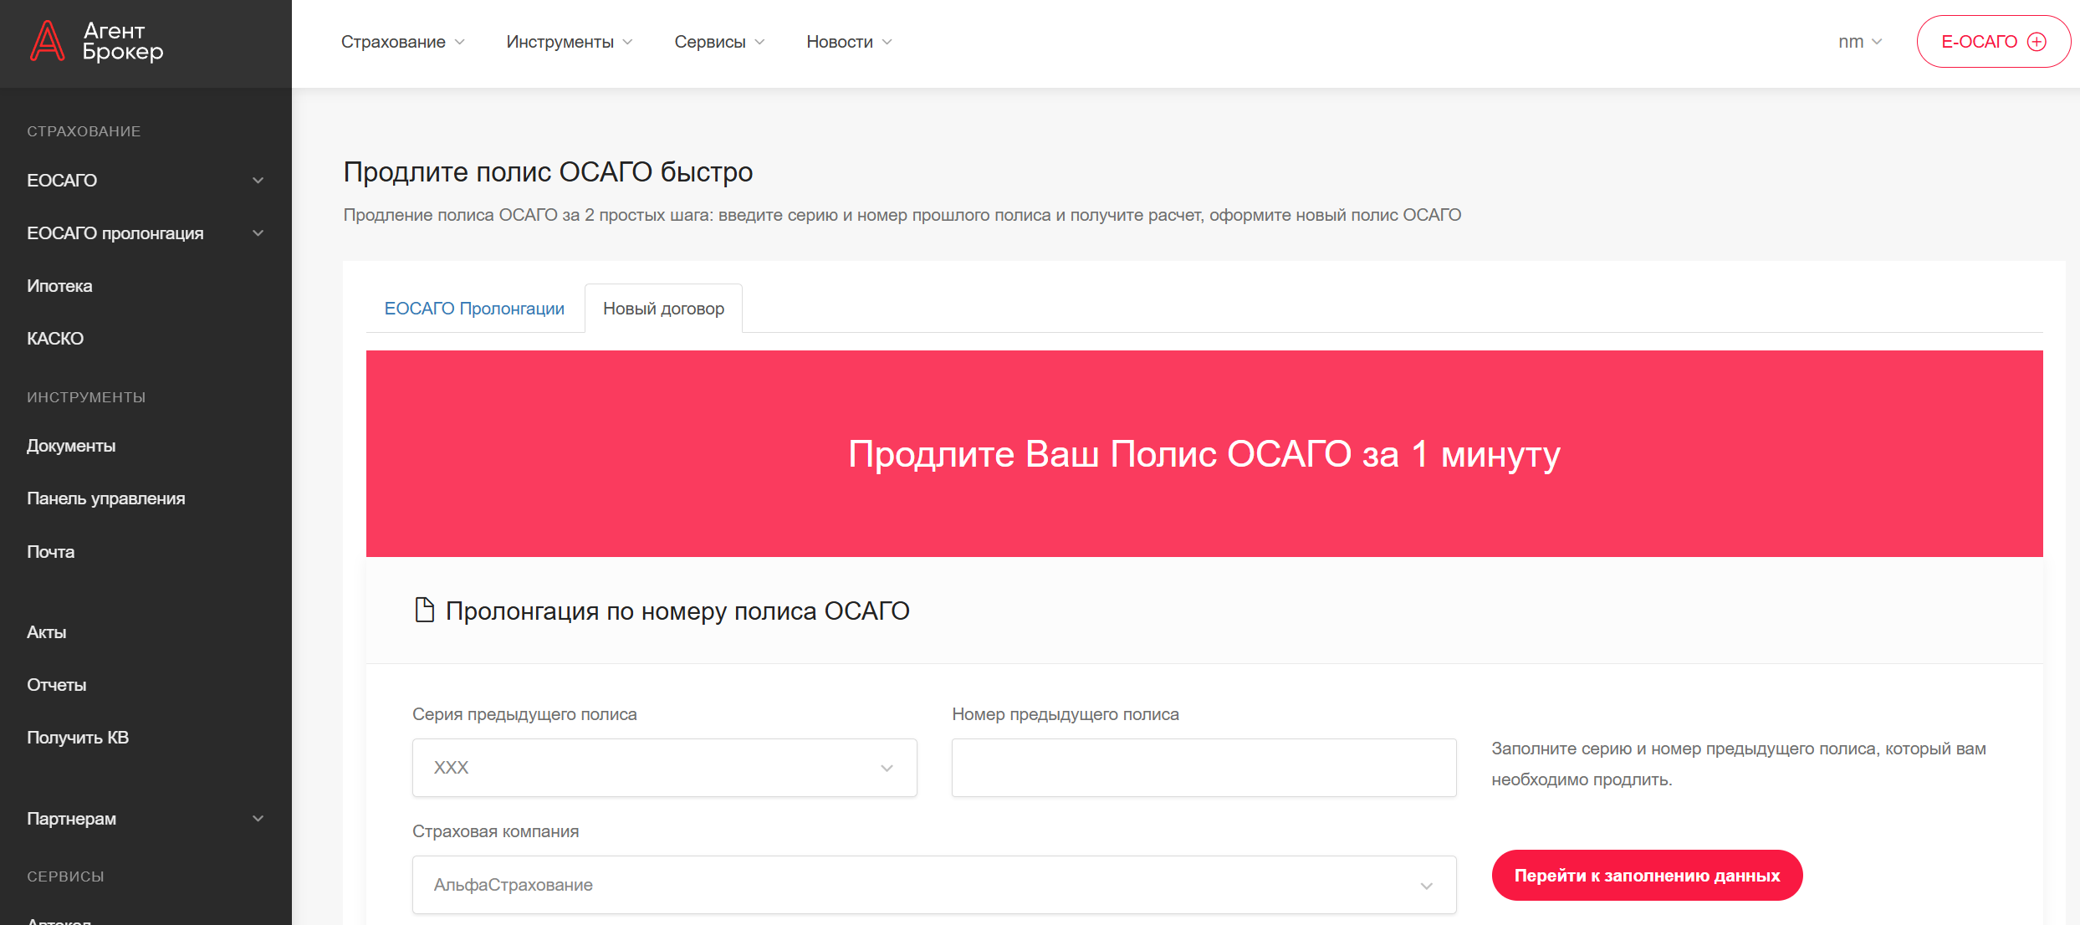
Task: Click the Номер предыдущего полиса input field
Action: pyautogui.click(x=1204, y=768)
